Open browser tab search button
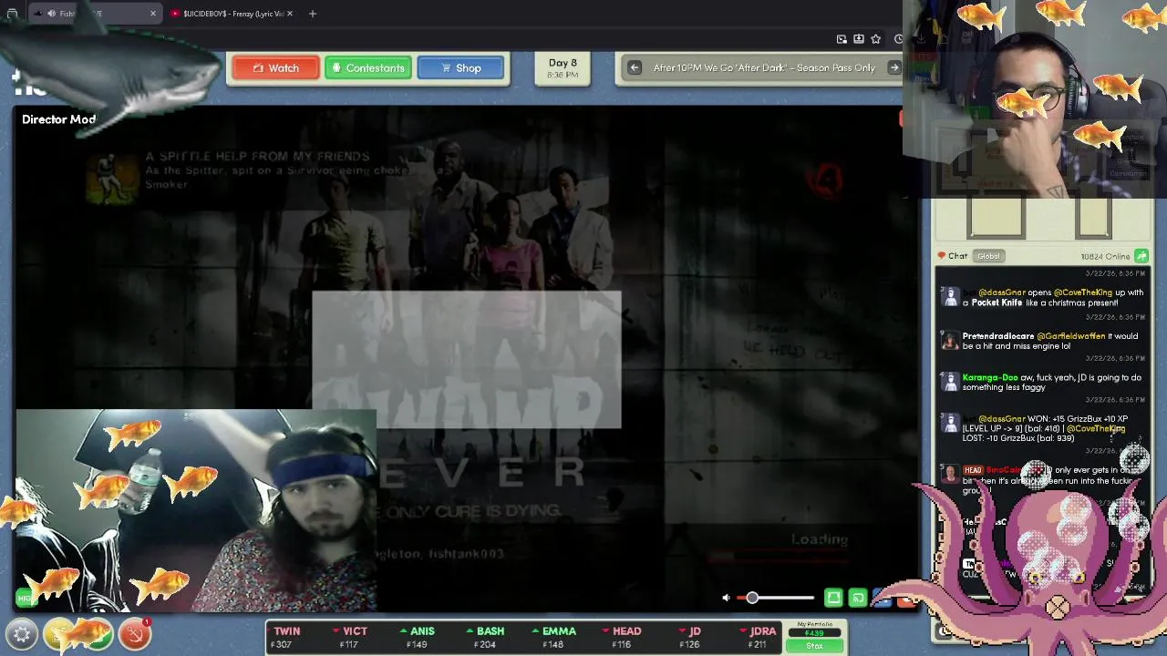The height and width of the screenshot is (656, 1167). click(12, 14)
